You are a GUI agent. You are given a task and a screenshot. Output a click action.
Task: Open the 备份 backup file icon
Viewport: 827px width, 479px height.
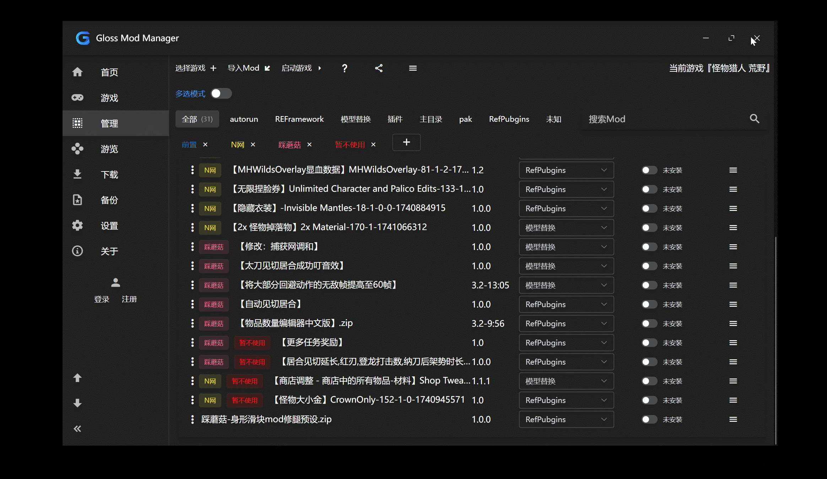click(x=77, y=200)
